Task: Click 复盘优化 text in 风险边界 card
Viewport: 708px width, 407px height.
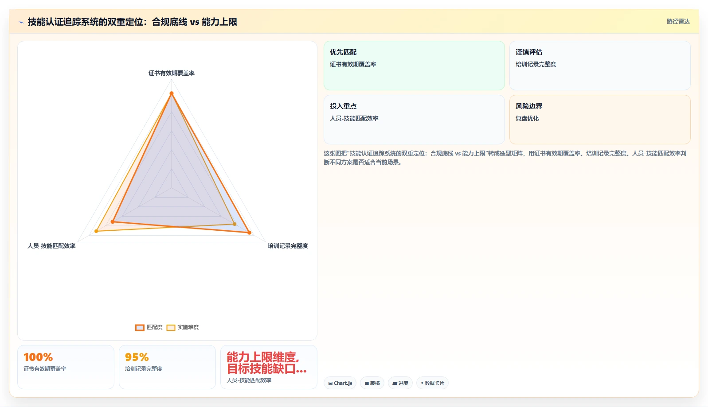Action: click(x=527, y=118)
